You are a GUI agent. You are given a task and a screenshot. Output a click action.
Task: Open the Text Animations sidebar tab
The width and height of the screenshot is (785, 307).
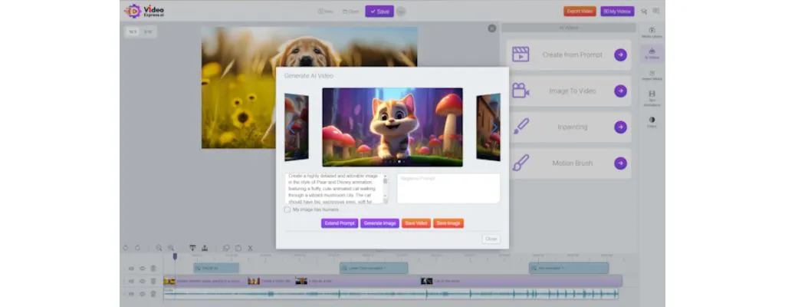click(x=652, y=98)
